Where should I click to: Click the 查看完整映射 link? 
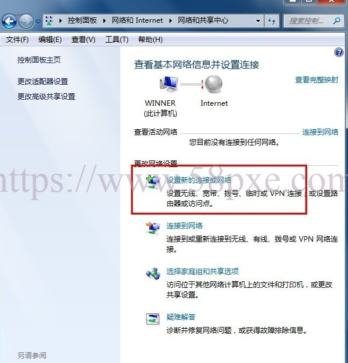(317, 80)
